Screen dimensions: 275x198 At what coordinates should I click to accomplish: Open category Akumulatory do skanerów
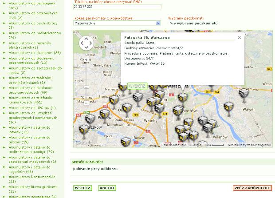35,53
